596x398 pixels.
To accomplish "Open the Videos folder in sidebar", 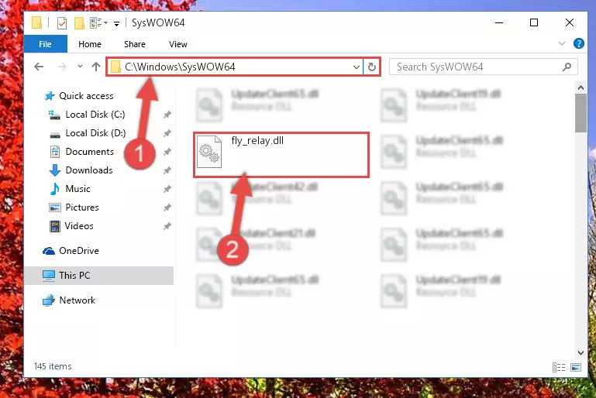I will [x=71, y=226].
